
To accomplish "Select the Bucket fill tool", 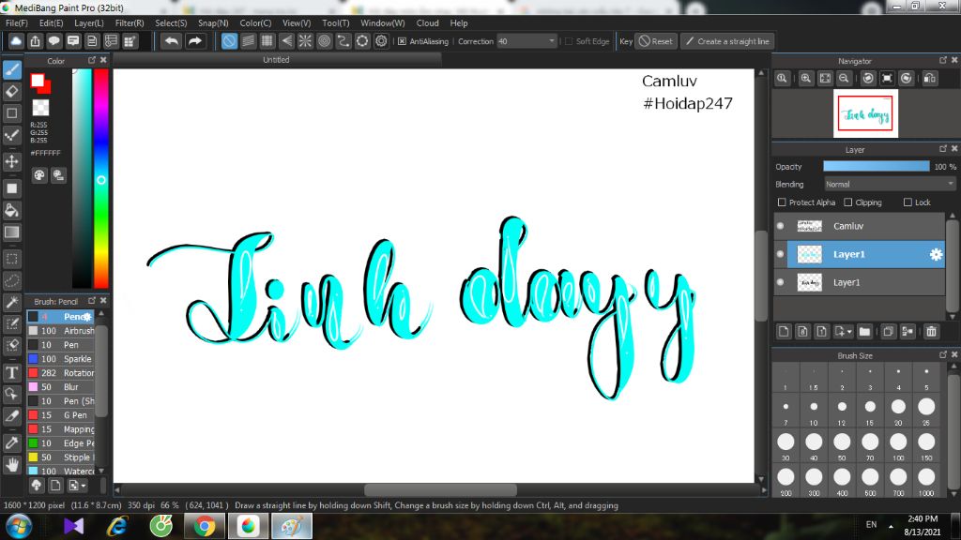I will 11,211.
